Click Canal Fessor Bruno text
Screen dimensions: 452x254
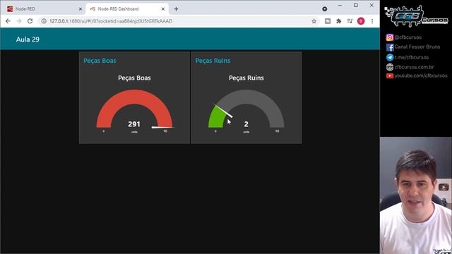417,47
